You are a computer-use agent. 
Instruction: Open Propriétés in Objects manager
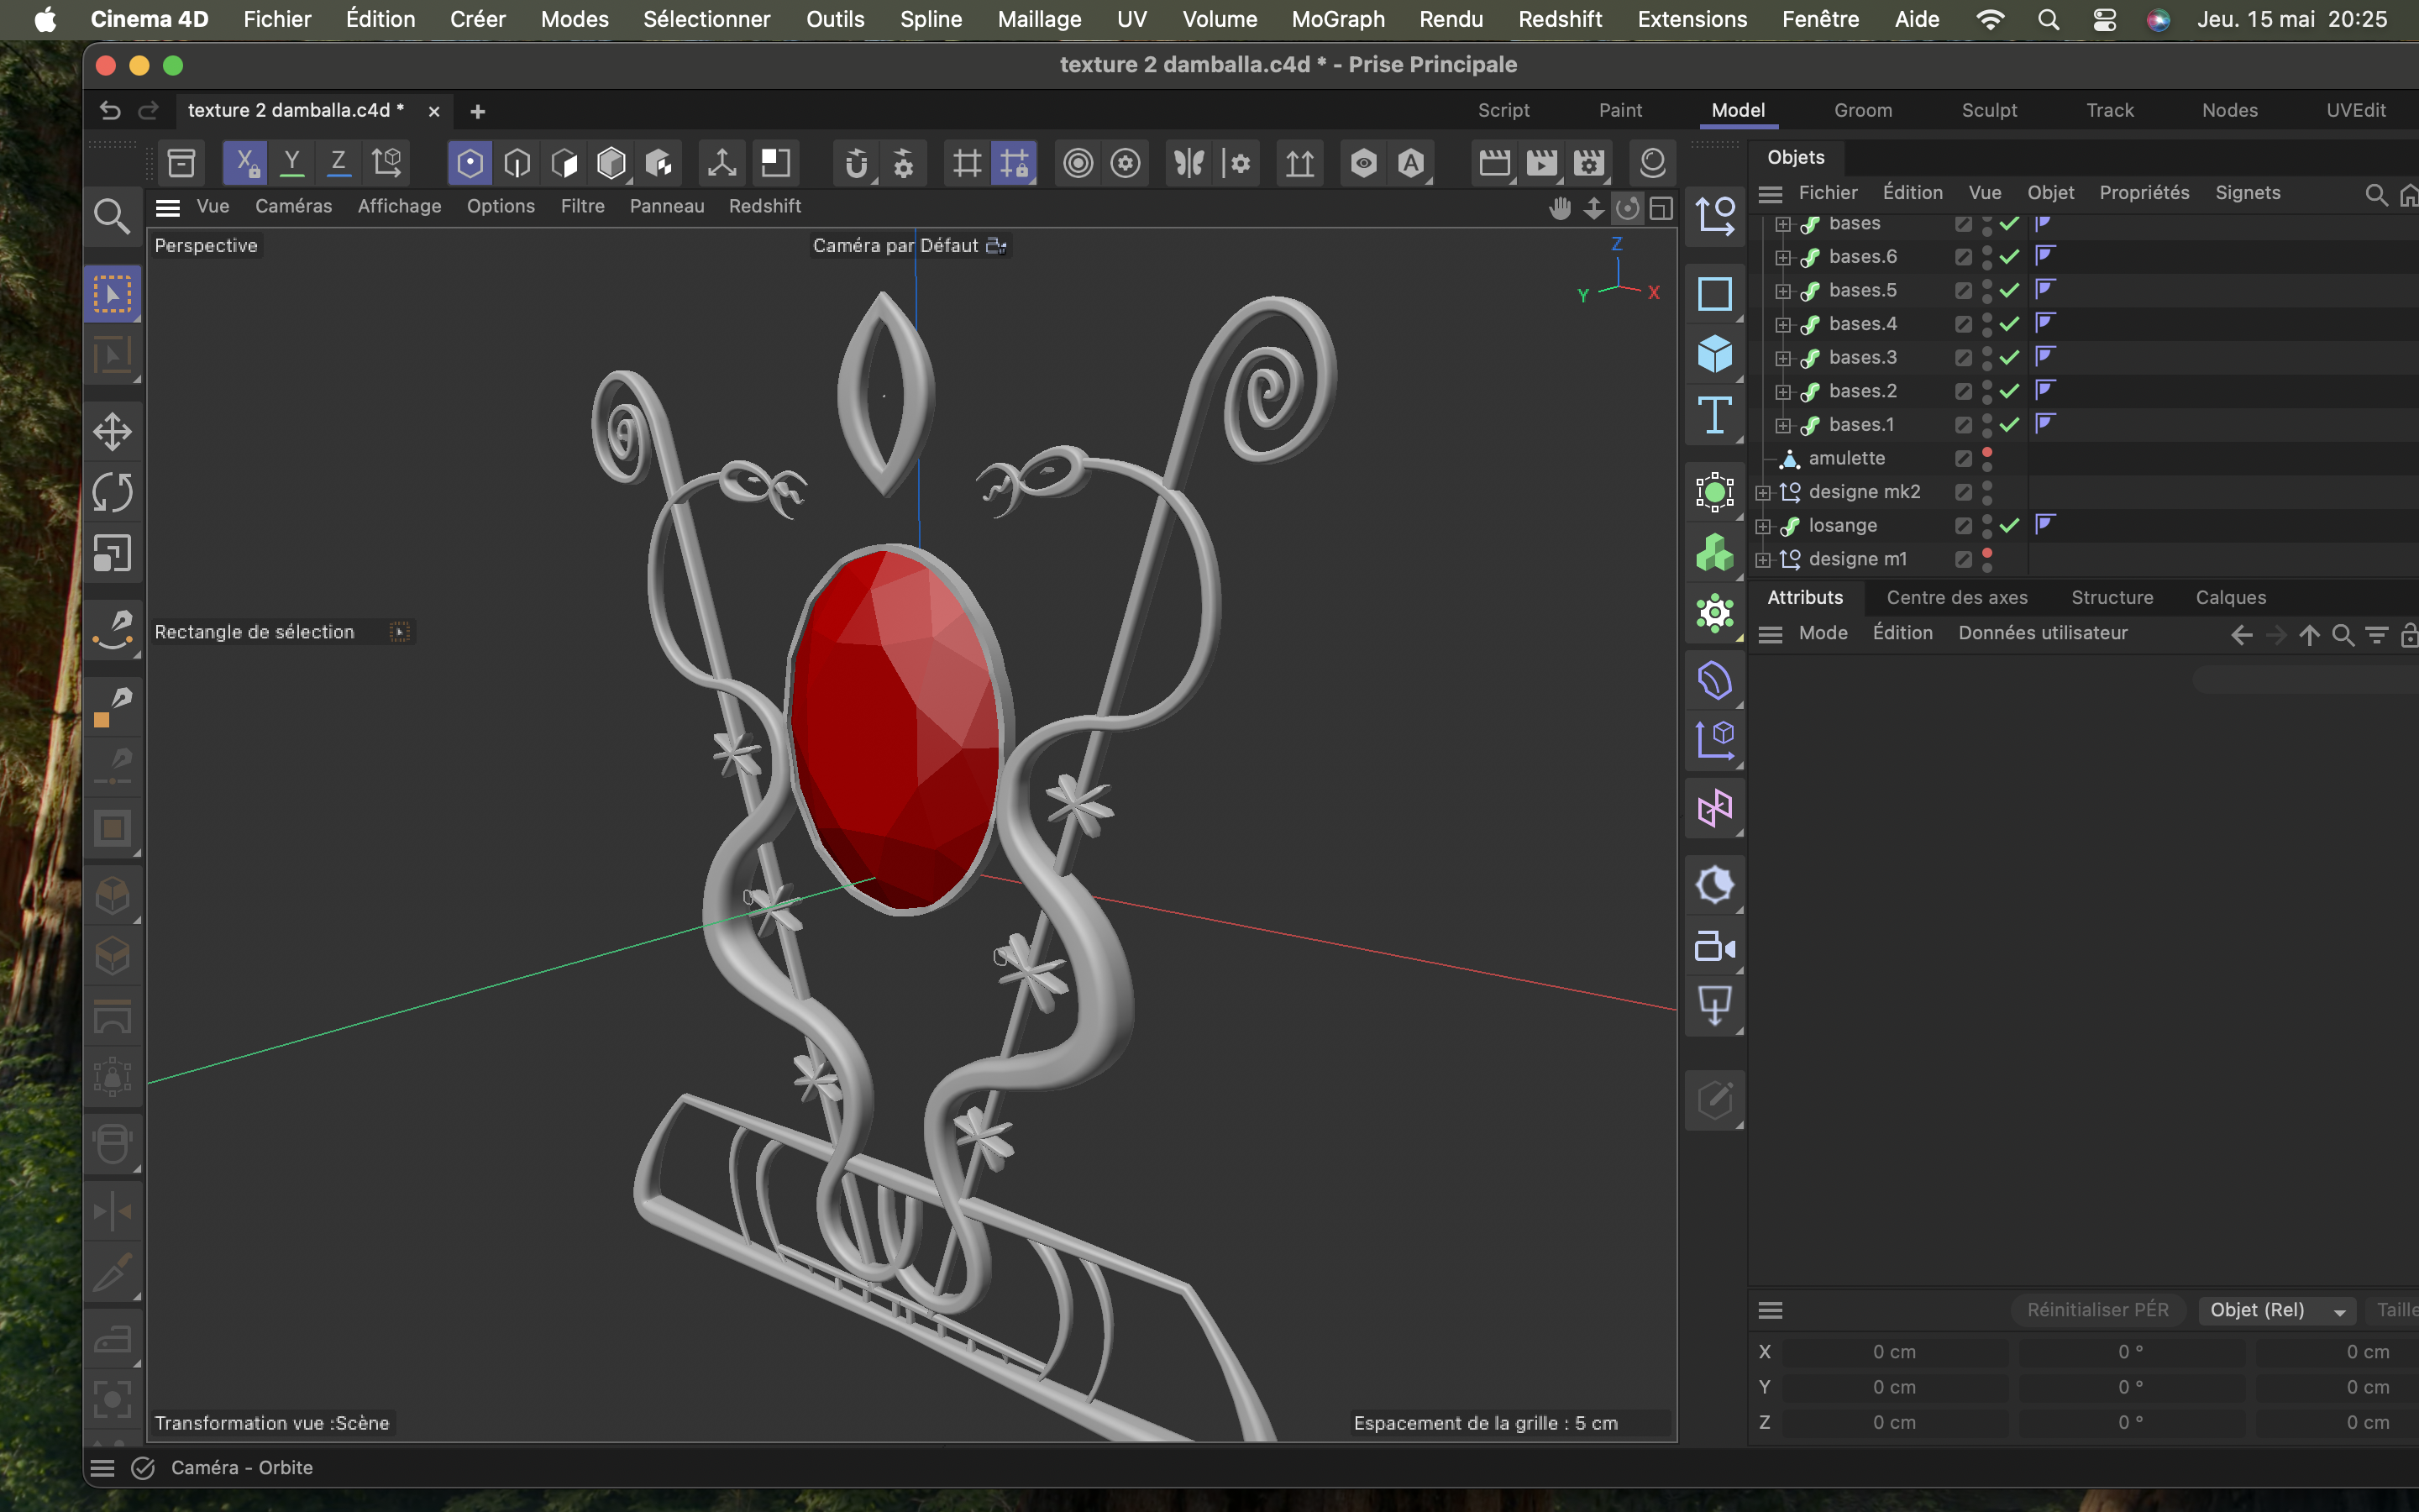pyautogui.click(x=2144, y=193)
